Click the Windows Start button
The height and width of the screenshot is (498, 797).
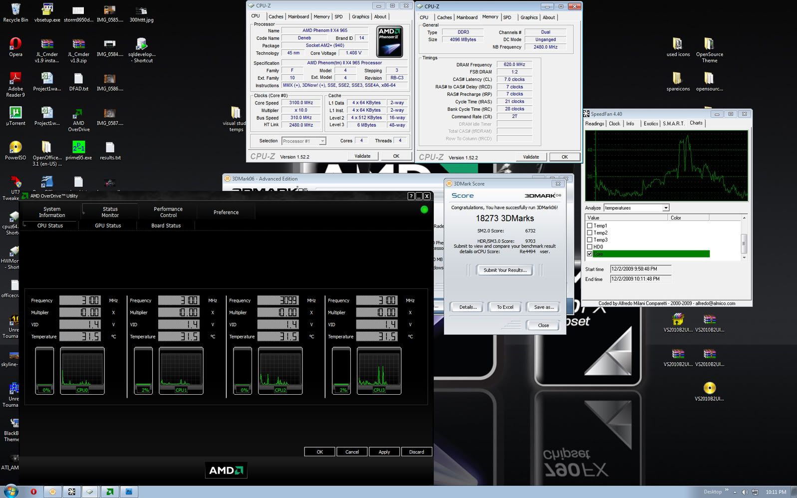(10, 492)
